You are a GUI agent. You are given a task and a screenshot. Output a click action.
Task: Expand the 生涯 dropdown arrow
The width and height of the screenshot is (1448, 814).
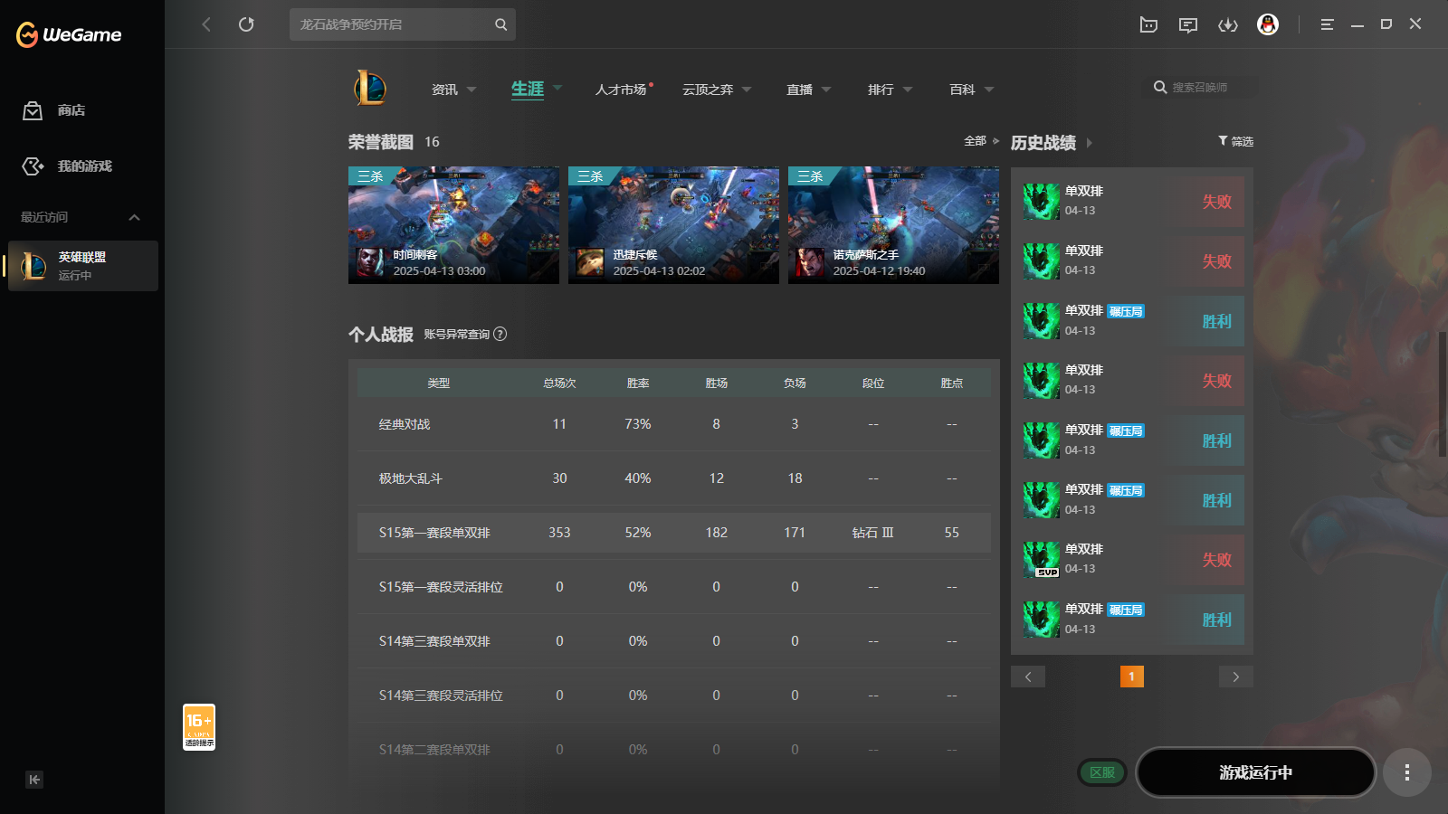[557, 88]
